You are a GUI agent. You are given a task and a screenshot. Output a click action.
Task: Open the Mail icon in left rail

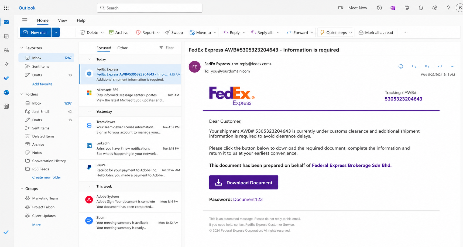pos(6,22)
